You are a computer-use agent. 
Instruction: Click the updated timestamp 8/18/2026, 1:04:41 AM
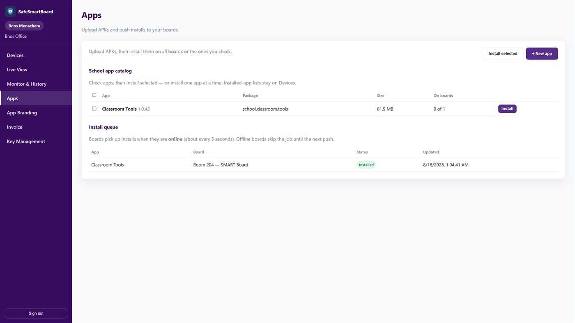click(x=446, y=165)
